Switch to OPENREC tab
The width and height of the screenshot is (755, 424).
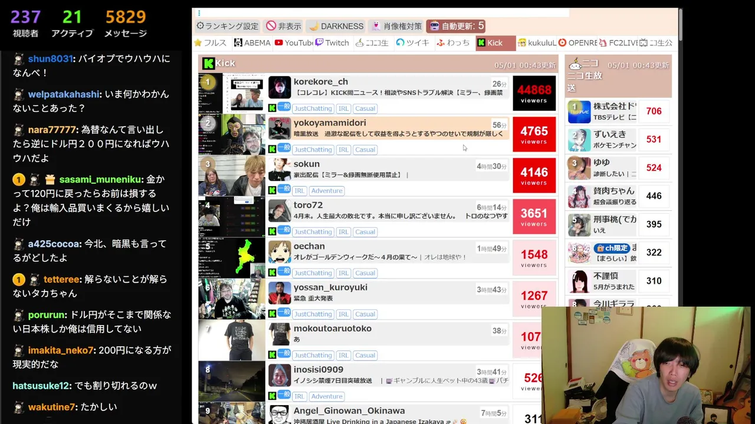577,43
